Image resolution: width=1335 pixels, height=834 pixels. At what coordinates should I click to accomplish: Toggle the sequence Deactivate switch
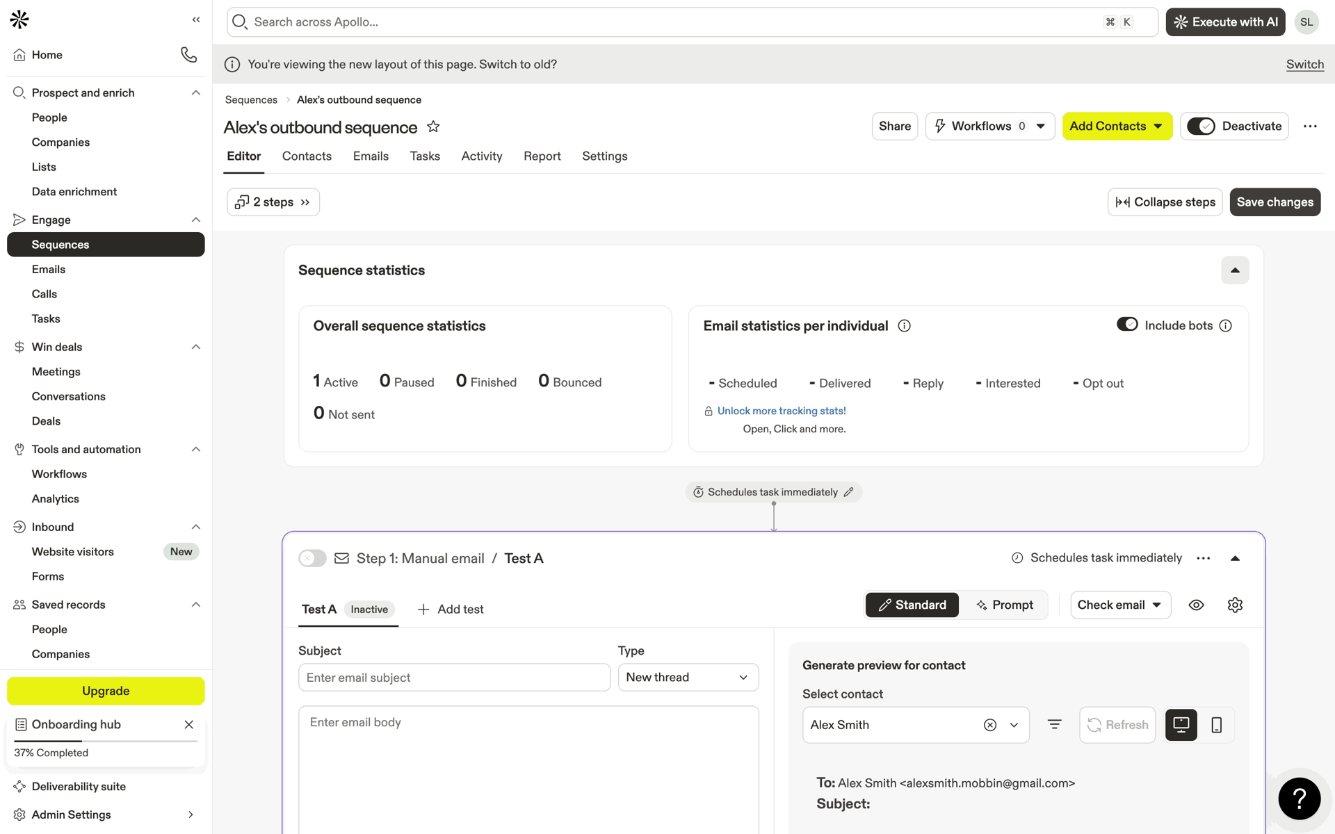(x=1201, y=126)
